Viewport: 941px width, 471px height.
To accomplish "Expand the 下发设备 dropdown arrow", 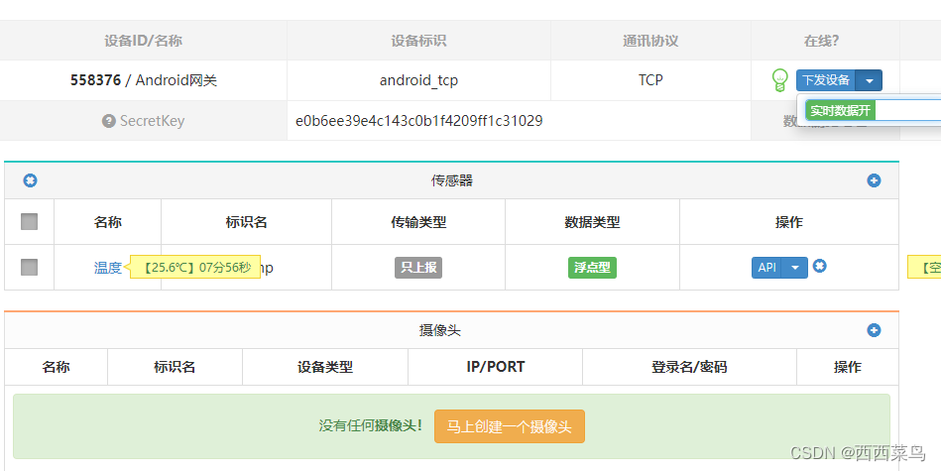I will pos(869,80).
